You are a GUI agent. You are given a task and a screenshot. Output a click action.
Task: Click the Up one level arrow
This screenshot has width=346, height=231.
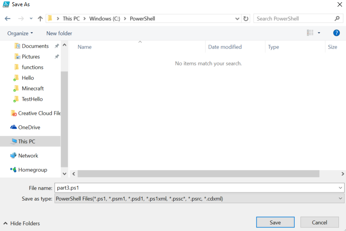click(40, 19)
